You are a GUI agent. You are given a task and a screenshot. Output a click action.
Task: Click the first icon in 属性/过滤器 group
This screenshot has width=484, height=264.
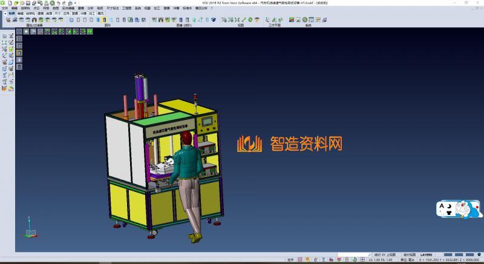click(x=8, y=19)
